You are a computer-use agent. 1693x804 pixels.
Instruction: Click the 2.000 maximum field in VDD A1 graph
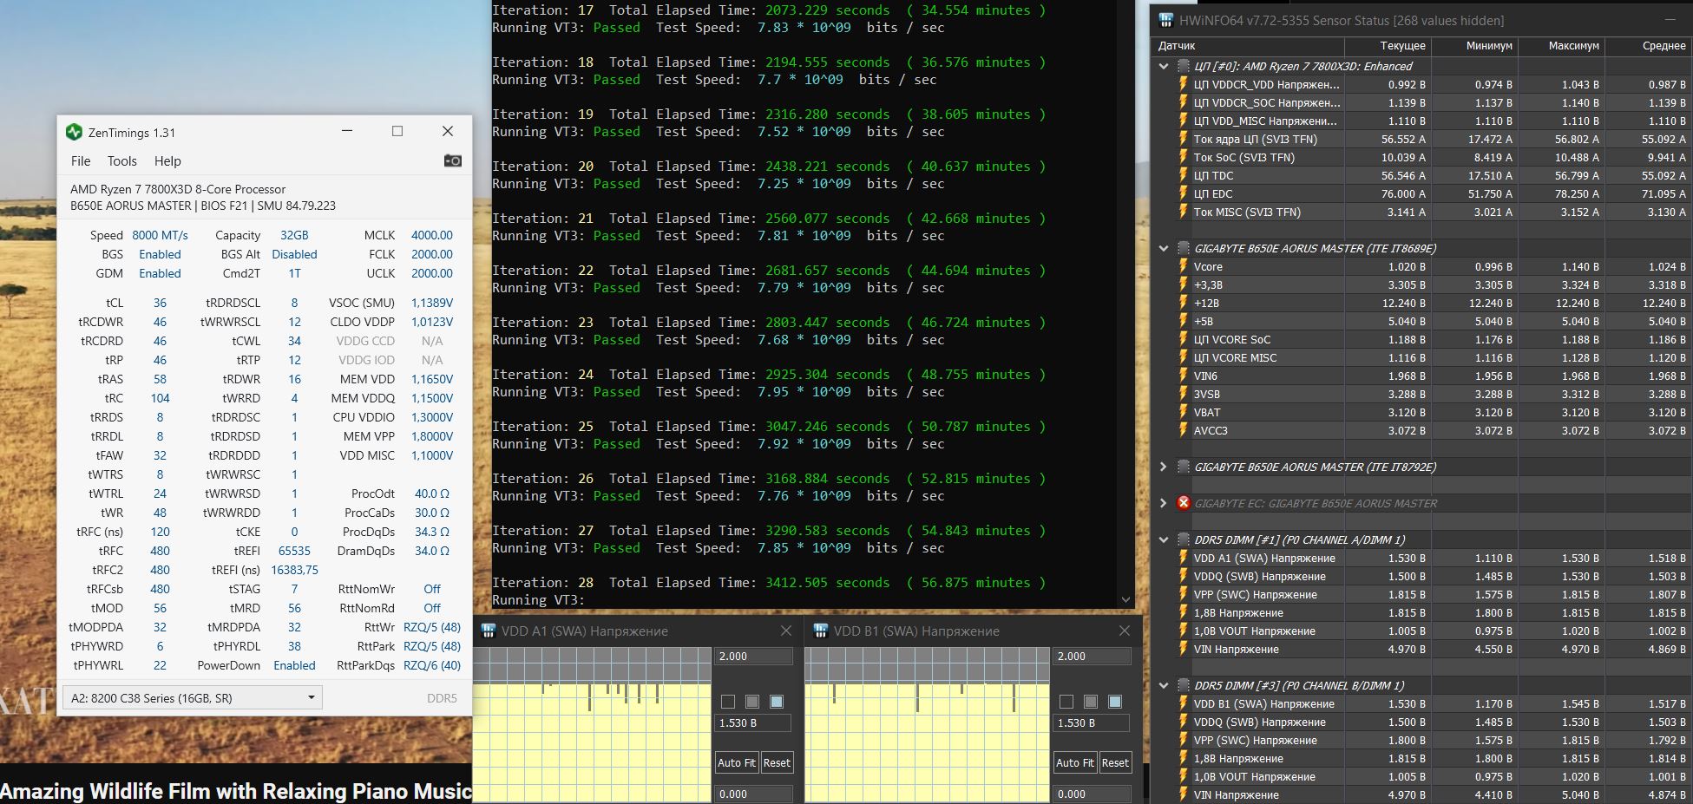tap(753, 657)
